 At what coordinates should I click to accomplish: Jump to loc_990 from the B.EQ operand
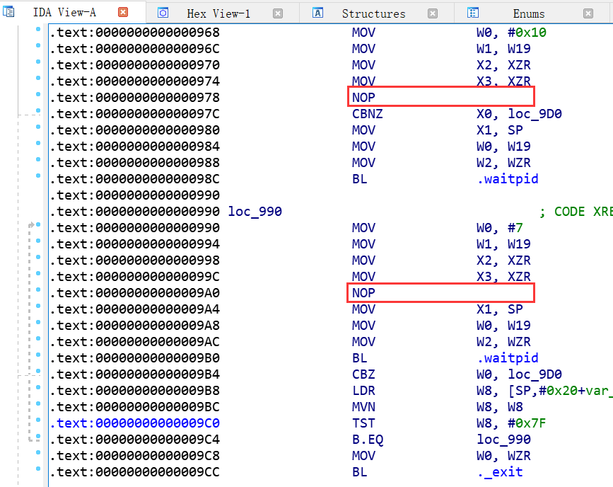pyautogui.click(x=503, y=440)
